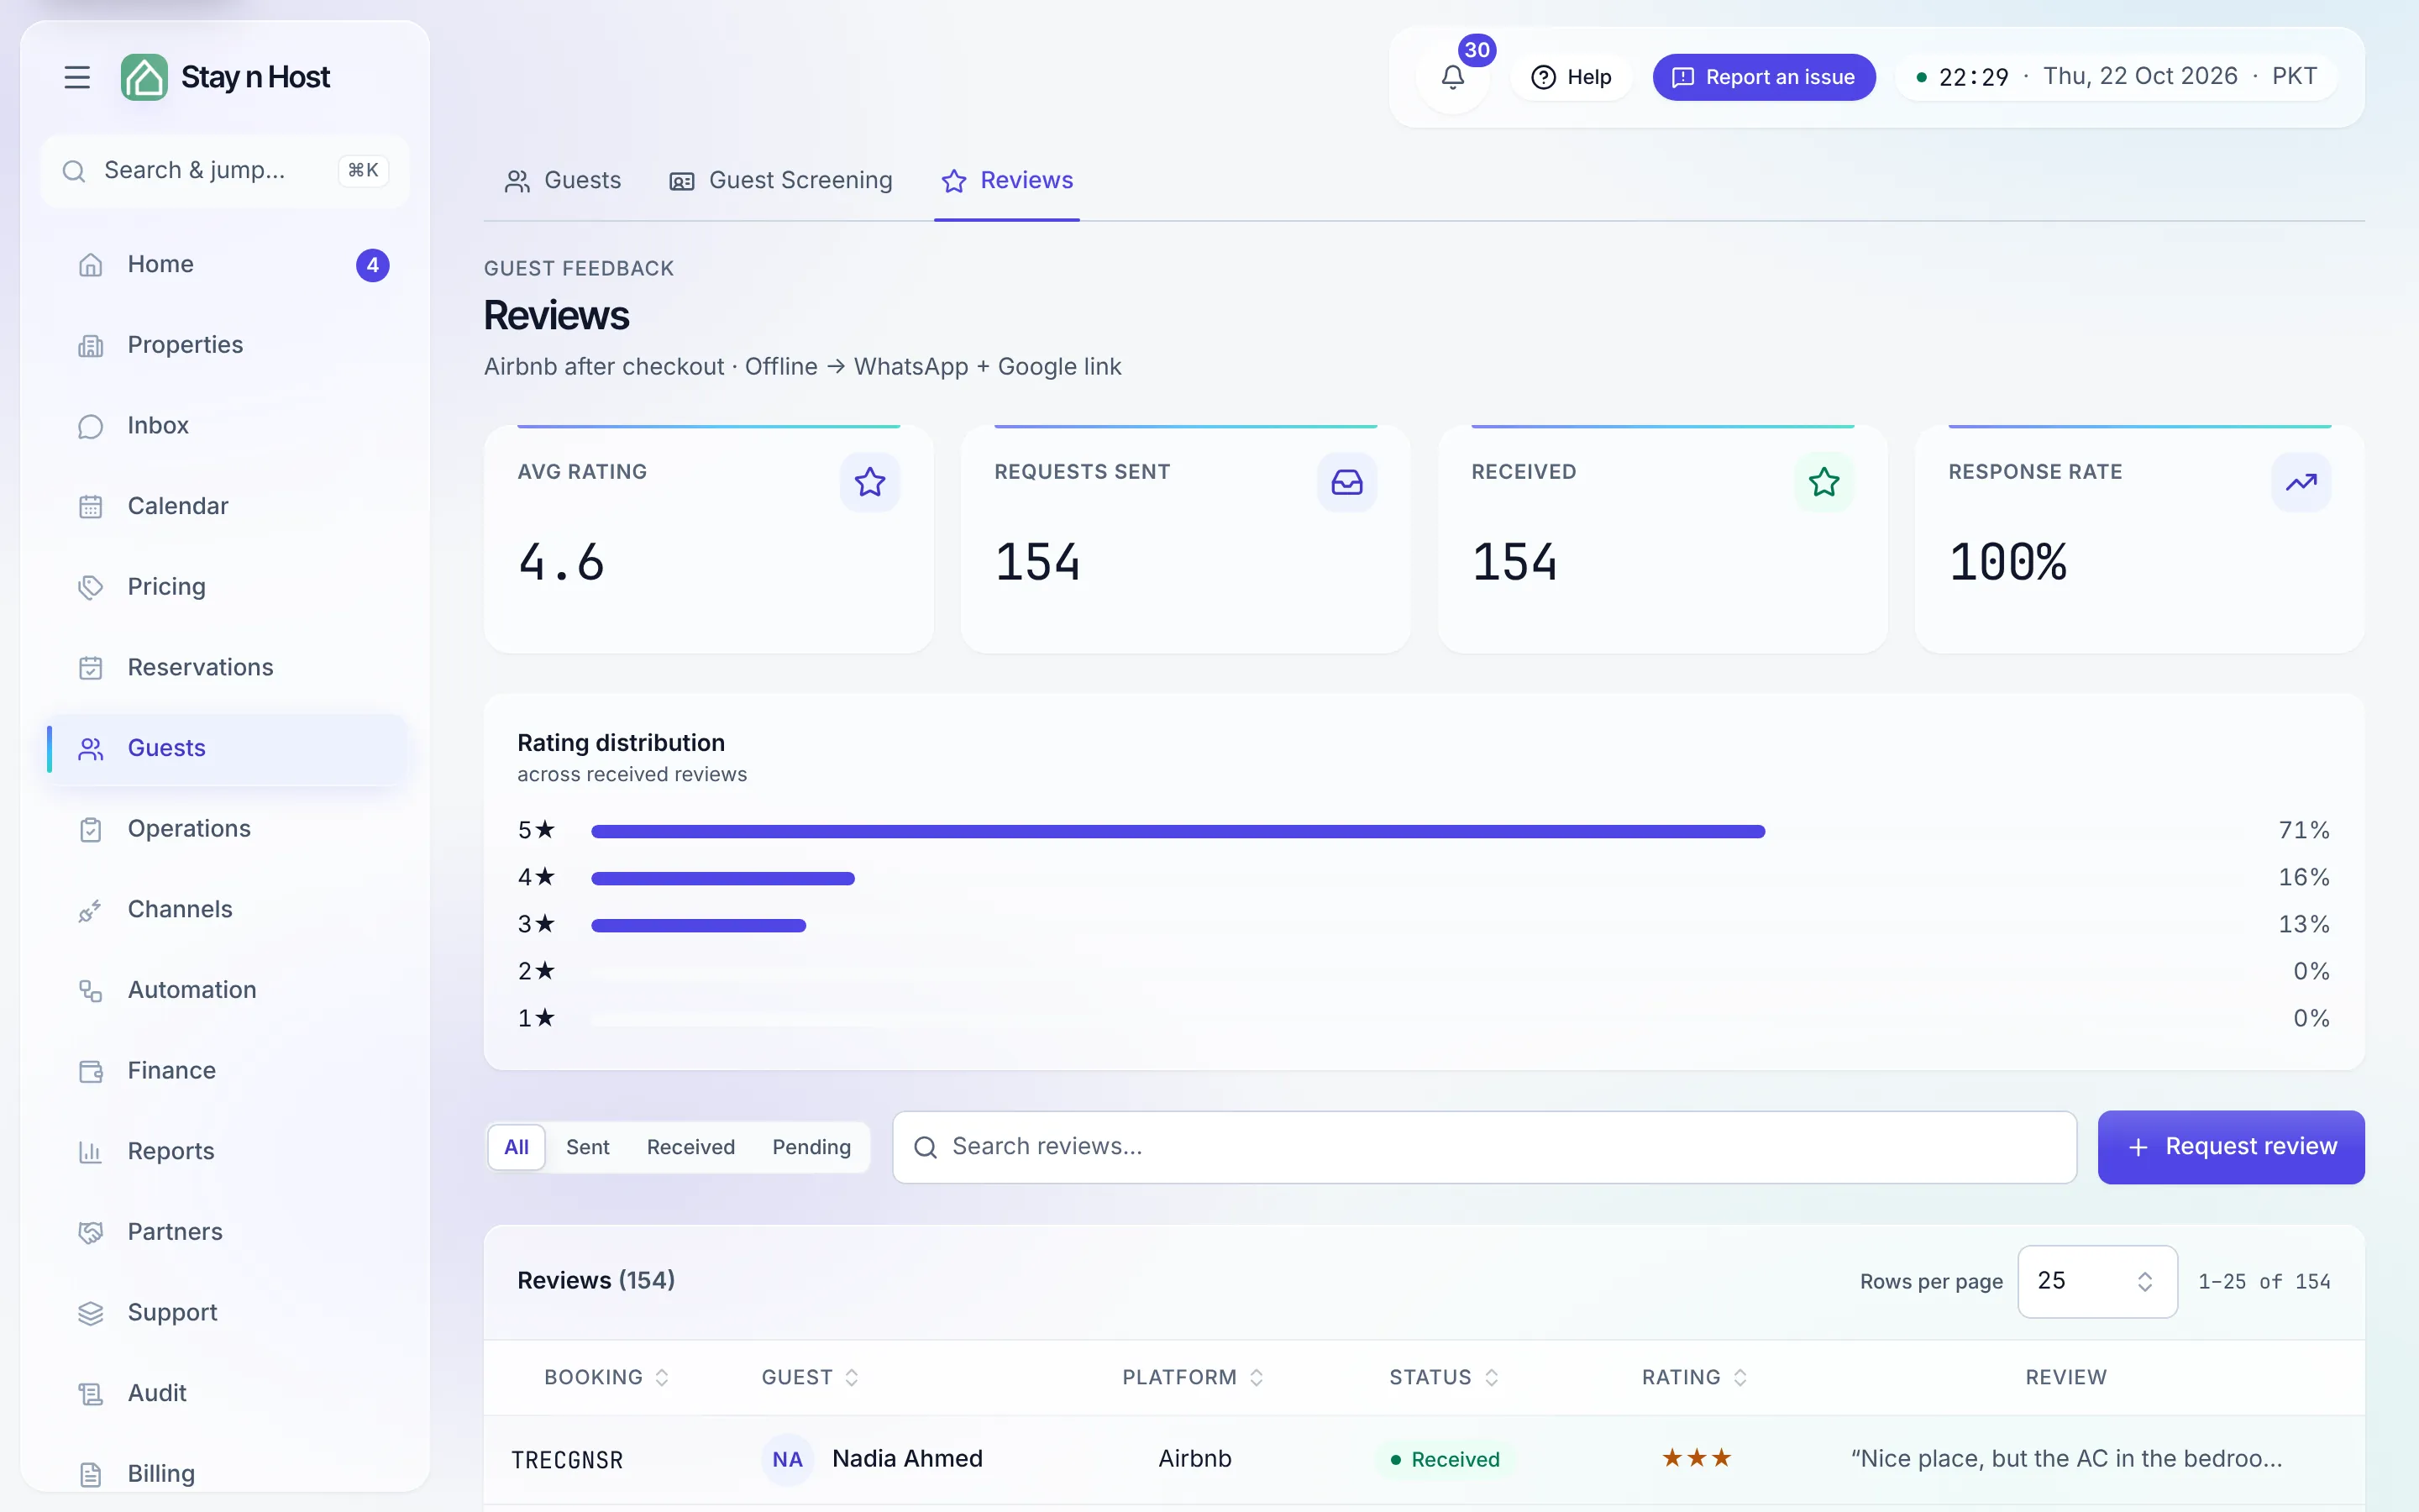Image resolution: width=2419 pixels, height=1512 pixels.
Task: Click the Reports bar chart icon
Action: coord(91,1152)
